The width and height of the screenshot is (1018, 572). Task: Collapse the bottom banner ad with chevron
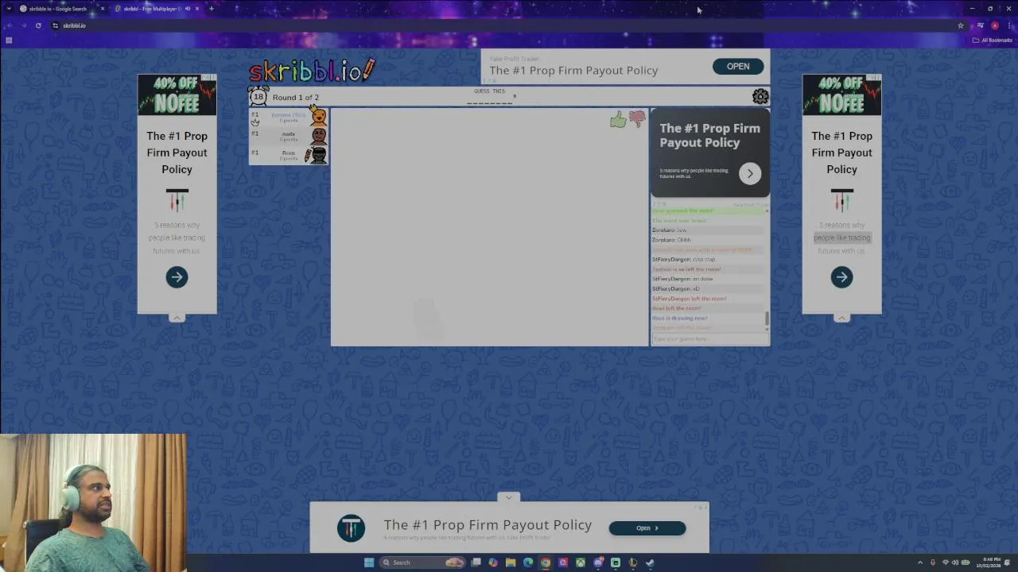pyautogui.click(x=509, y=497)
